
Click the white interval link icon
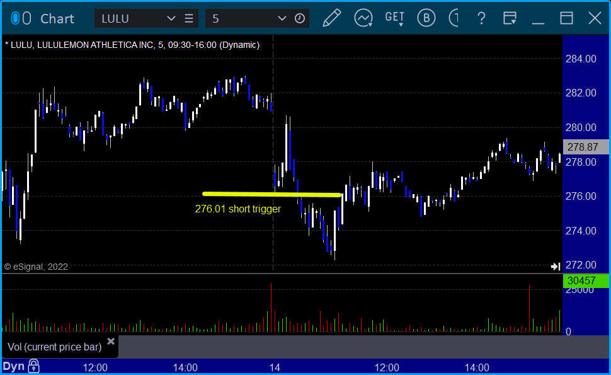click(x=27, y=18)
